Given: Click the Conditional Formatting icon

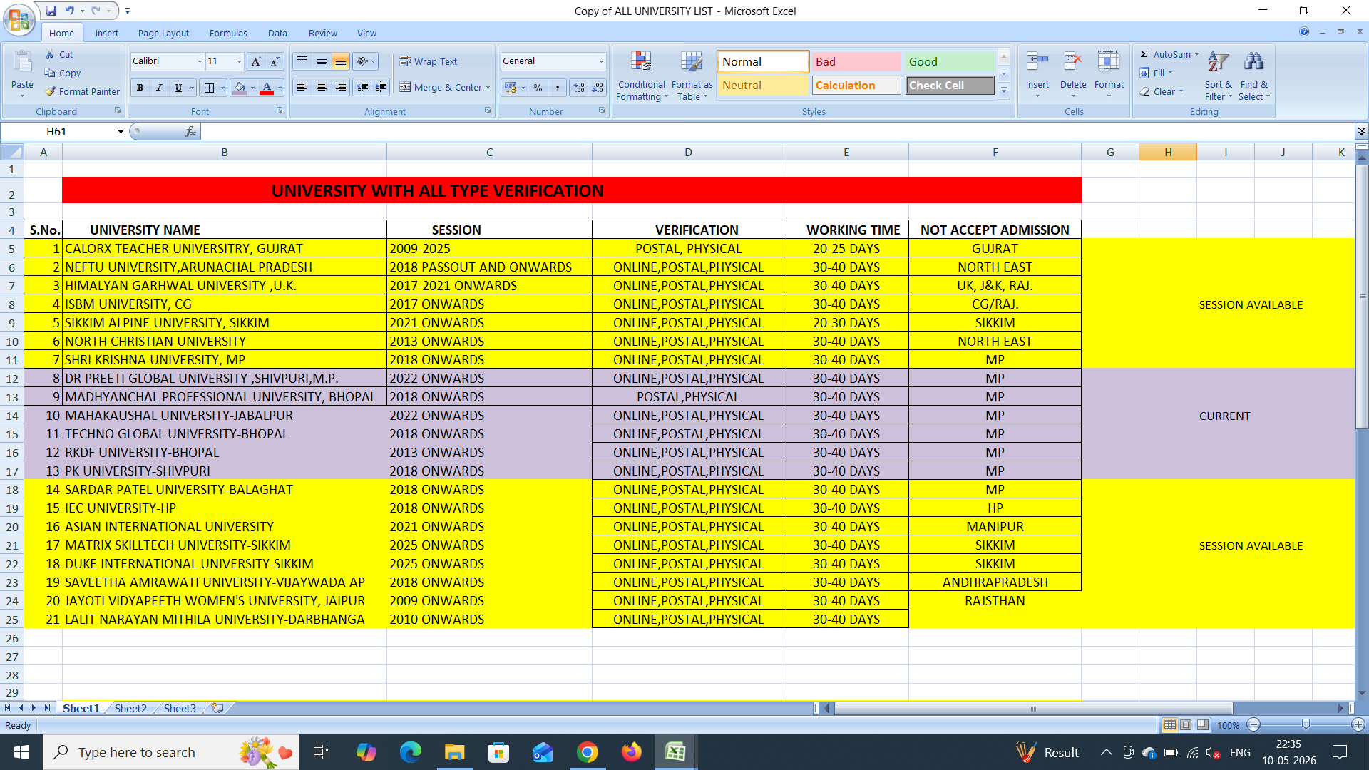Looking at the screenshot, I should (641, 63).
